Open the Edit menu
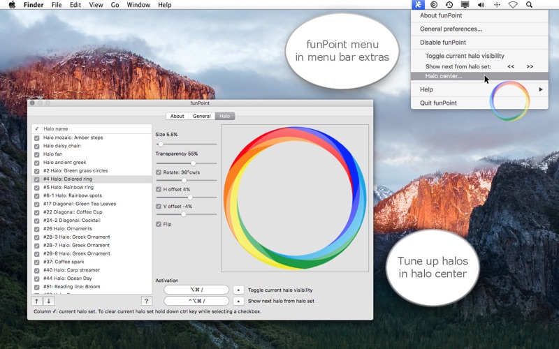This screenshot has height=349, width=559. (x=75, y=5)
